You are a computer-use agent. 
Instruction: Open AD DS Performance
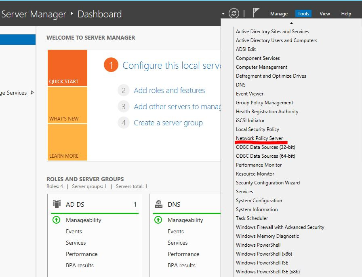pos(82,254)
